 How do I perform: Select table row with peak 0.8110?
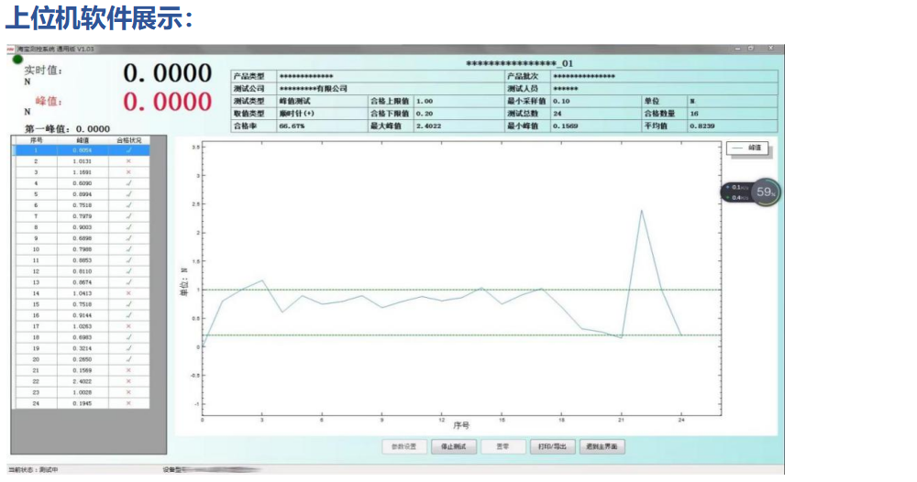(82, 271)
